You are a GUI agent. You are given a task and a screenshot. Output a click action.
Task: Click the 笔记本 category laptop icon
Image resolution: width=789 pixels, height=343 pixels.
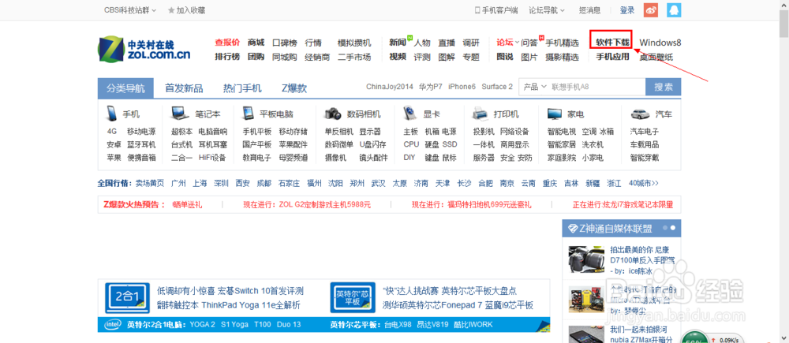(x=180, y=114)
